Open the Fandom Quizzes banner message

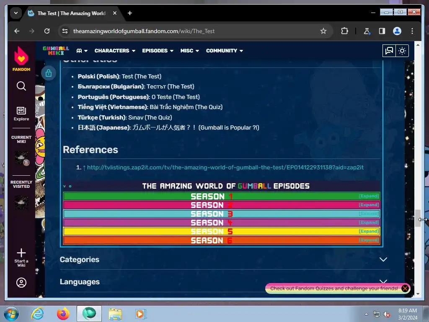[334, 288]
